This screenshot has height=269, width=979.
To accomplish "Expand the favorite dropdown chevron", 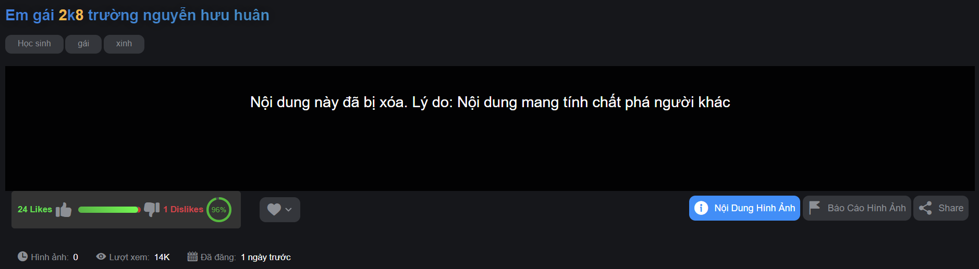I will (x=288, y=210).
